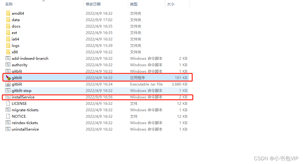The height and width of the screenshot is (164, 303).
Task: Select the folder name 'logs'
Action: tap(15, 46)
